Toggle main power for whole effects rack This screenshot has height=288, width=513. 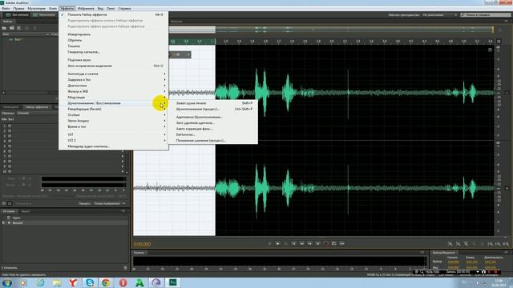click(x=4, y=203)
